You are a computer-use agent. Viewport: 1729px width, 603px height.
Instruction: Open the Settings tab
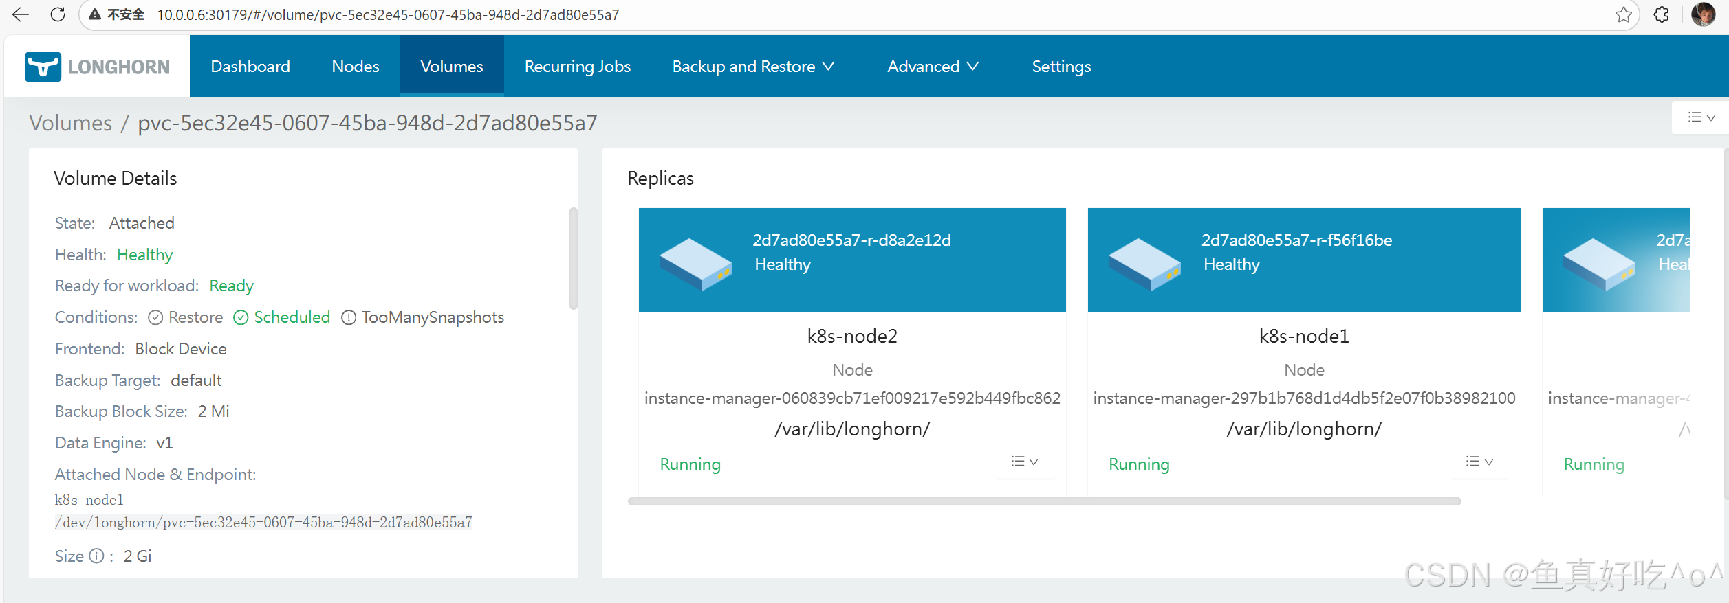(1061, 67)
